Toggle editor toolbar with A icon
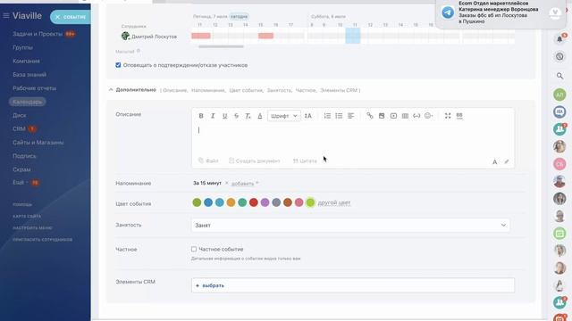Screen dimensions: 572x321 coord(494,162)
